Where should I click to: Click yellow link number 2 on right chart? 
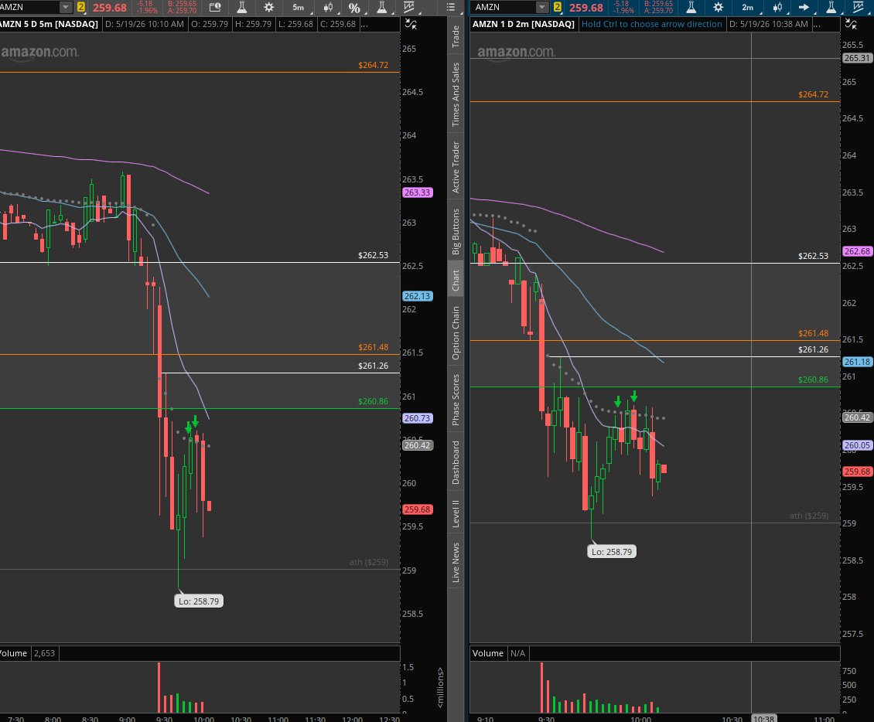tap(557, 7)
